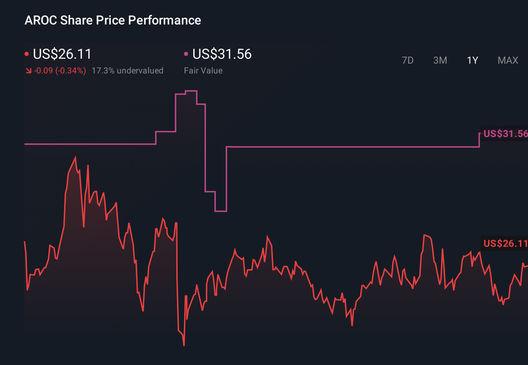Select the MAX time range
The image size is (528, 365).
coord(507,60)
